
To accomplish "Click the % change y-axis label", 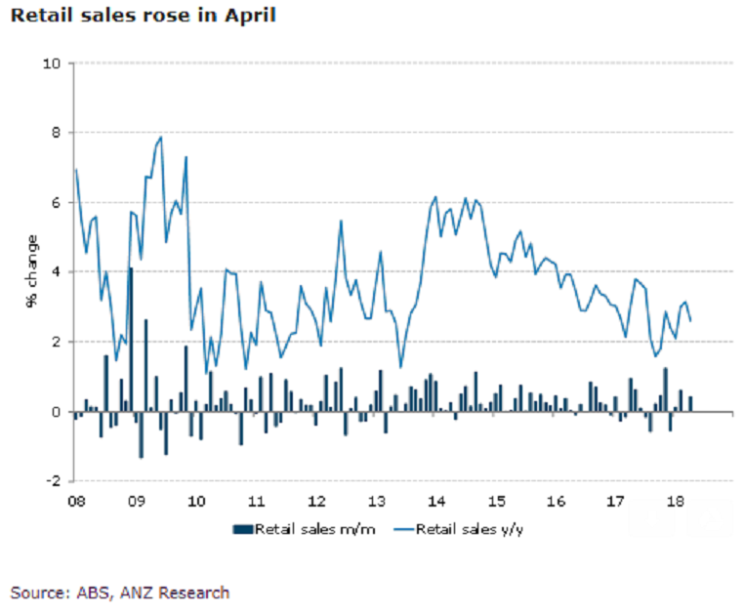I will click(x=31, y=271).
